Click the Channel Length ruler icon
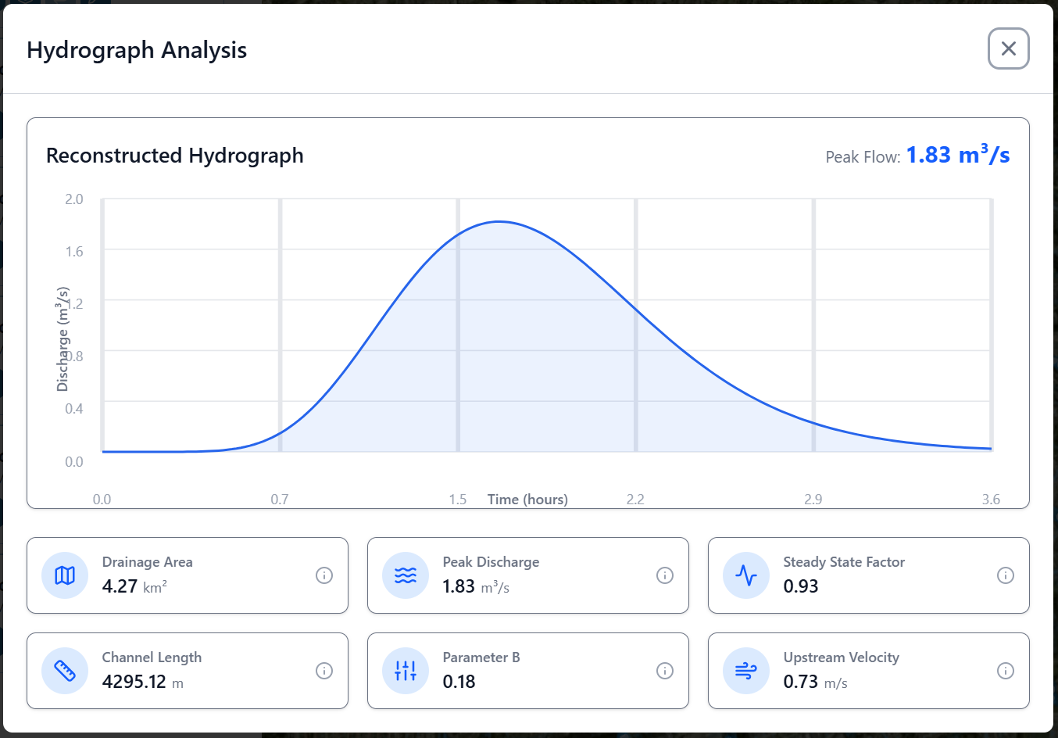The width and height of the screenshot is (1058, 738). 65,671
